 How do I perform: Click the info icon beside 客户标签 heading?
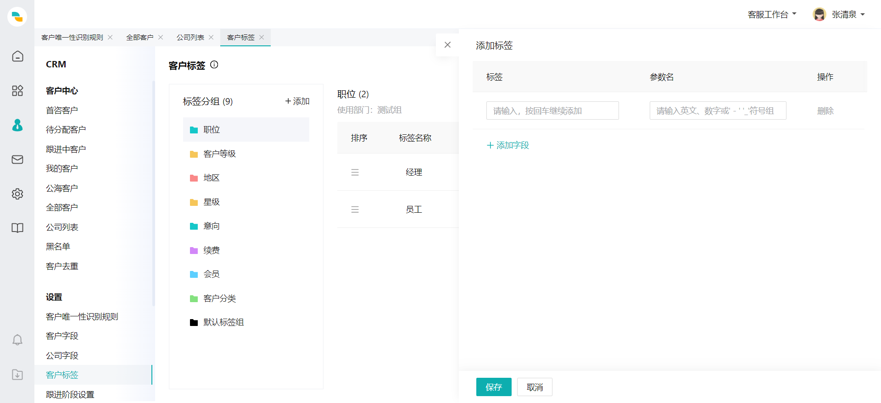pos(214,65)
